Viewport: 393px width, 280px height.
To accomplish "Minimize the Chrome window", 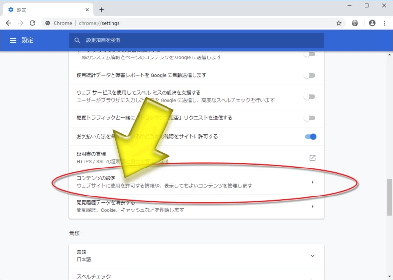I will (350, 6).
